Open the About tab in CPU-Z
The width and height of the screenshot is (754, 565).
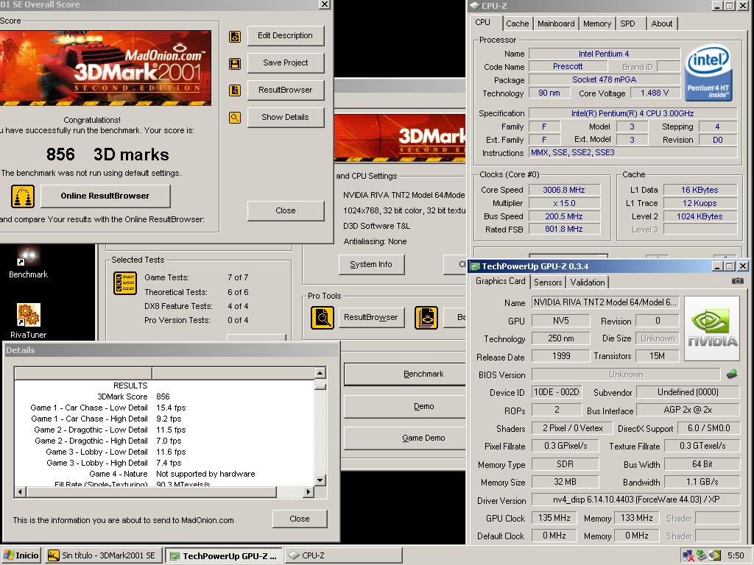[x=662, y=24]
